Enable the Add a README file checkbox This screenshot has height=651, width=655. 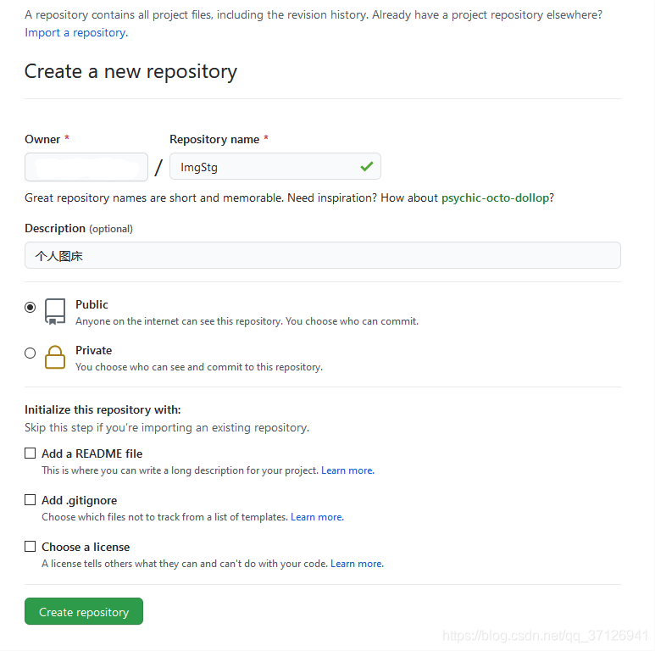tap(30, 453)
